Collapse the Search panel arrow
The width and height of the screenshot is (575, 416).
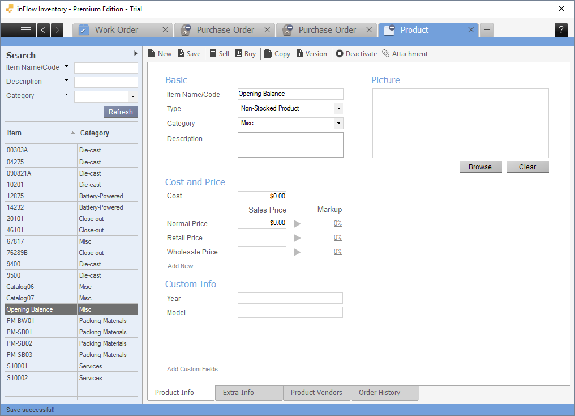click(x=136, y=53)
